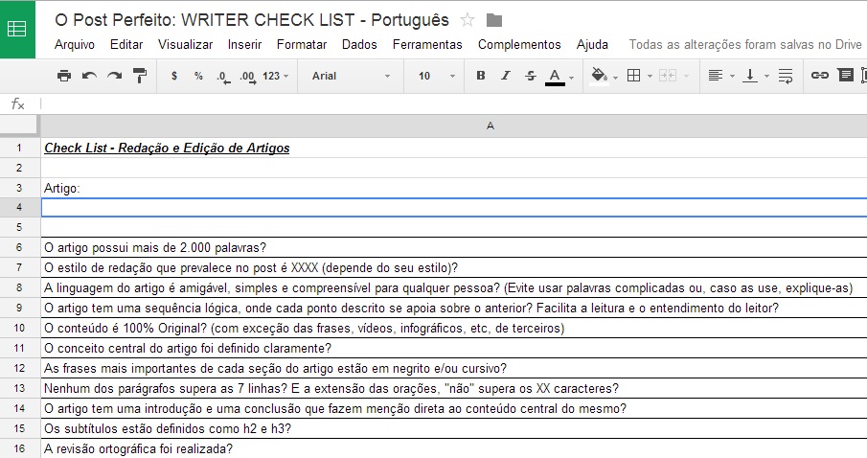Format cell as percent
This screenshot has width=867, height=458.
click(198, 76)
